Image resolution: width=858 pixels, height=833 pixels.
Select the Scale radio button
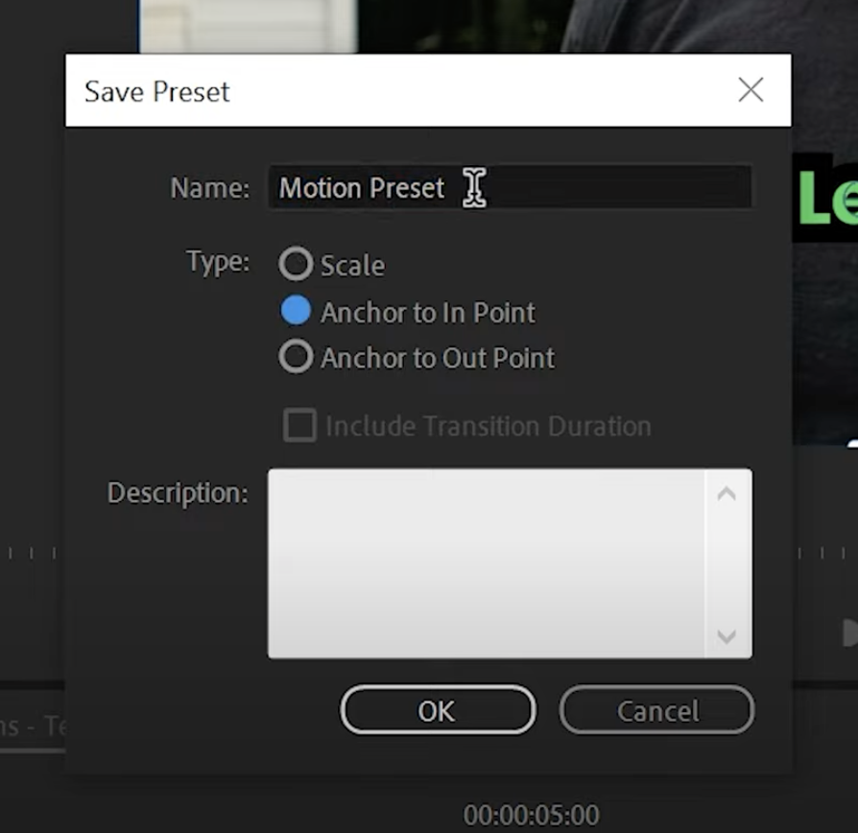297,264
